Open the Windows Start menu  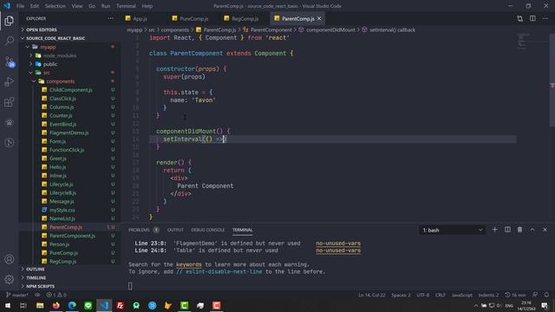(x=8, y=306)
